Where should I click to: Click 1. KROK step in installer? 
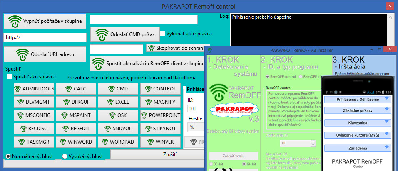tap(223, 59)
